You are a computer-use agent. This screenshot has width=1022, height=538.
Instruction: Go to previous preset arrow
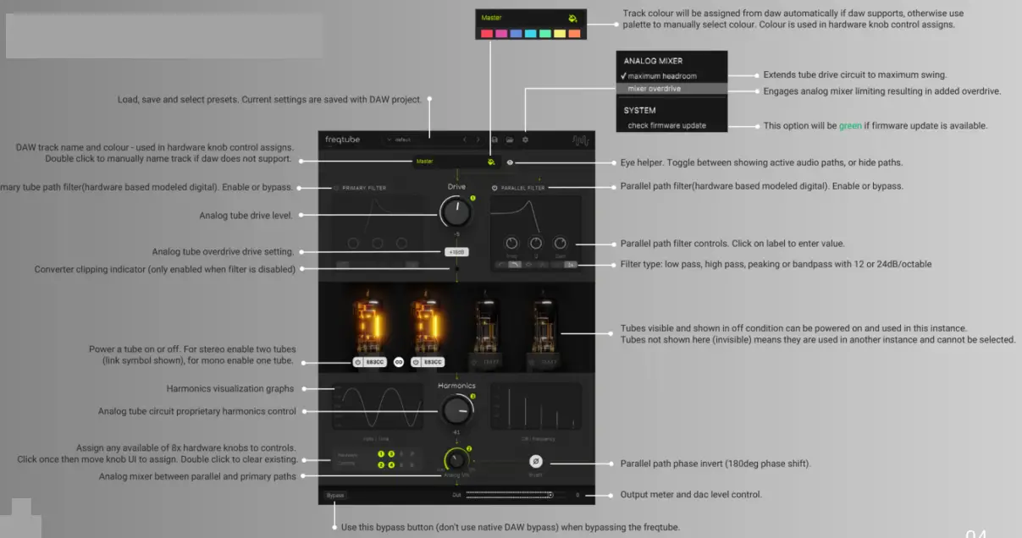coord(465,140)
